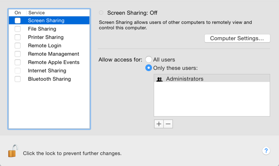This screenshot has width=279, height=166.
Task: Select the All users radio option
Action: pos(149,59)
